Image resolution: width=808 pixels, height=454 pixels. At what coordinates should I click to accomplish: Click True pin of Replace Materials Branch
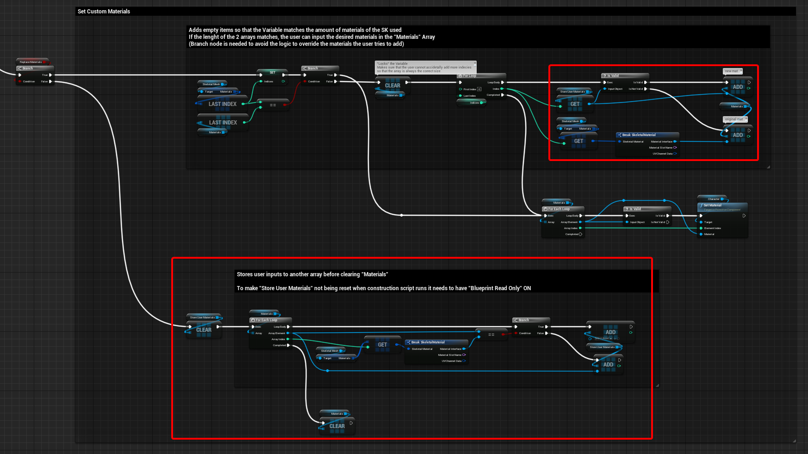click(50, 75)
